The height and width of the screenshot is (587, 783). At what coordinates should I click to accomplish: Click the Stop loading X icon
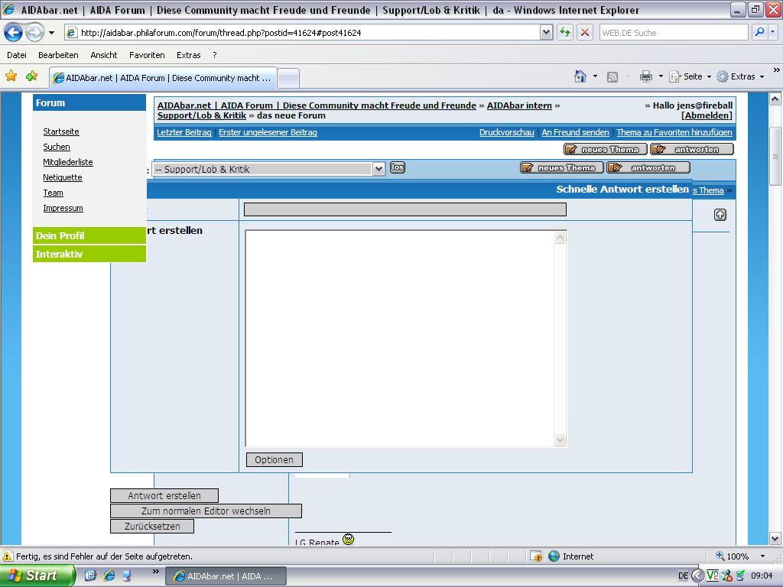(585, 32)
